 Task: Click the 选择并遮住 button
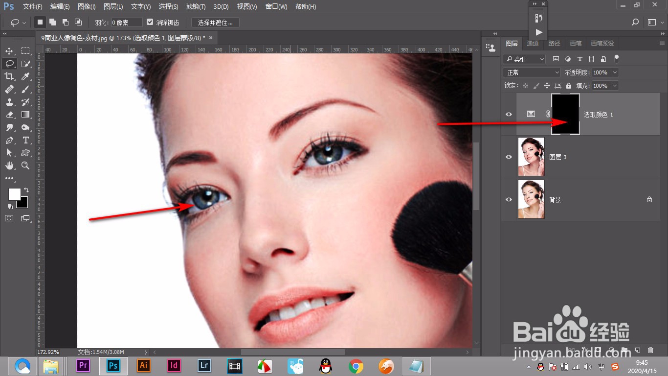[215, 23]
